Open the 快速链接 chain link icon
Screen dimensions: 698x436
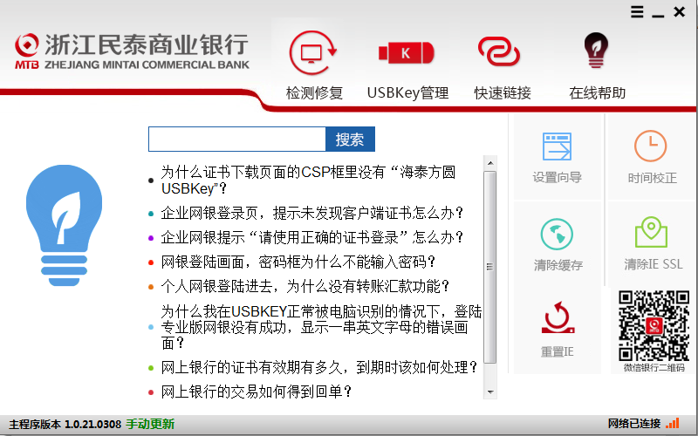[499, 52]
